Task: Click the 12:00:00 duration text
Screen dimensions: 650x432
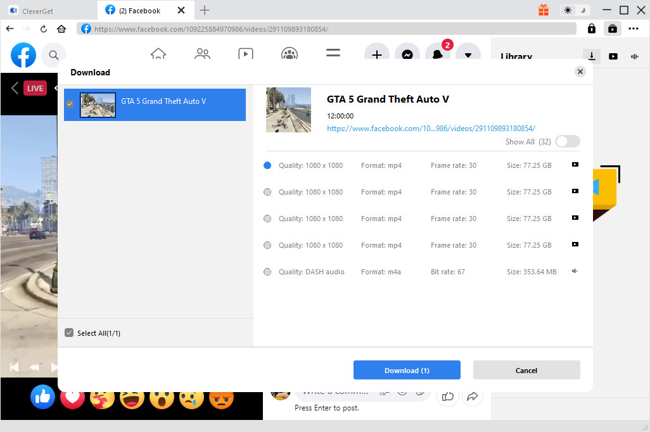Action: (340, 116)
